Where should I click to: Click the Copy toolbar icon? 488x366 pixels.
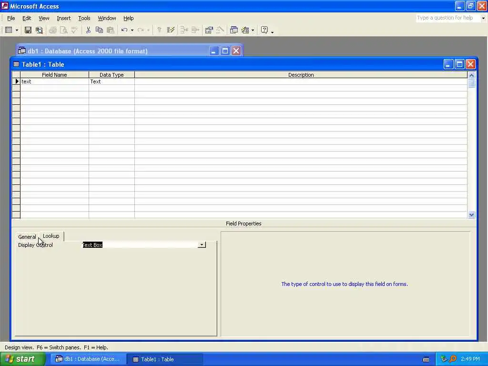point(99,30)
